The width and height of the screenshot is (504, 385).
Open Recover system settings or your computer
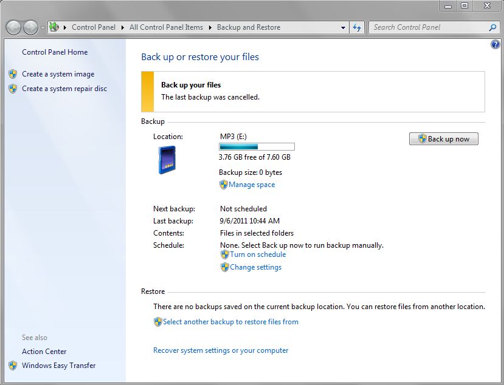pyautogui.click(x=221, y=350)
